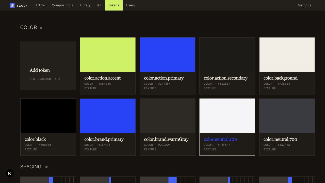
Task: Navigate to the Users tab
Action: (131, 5)
